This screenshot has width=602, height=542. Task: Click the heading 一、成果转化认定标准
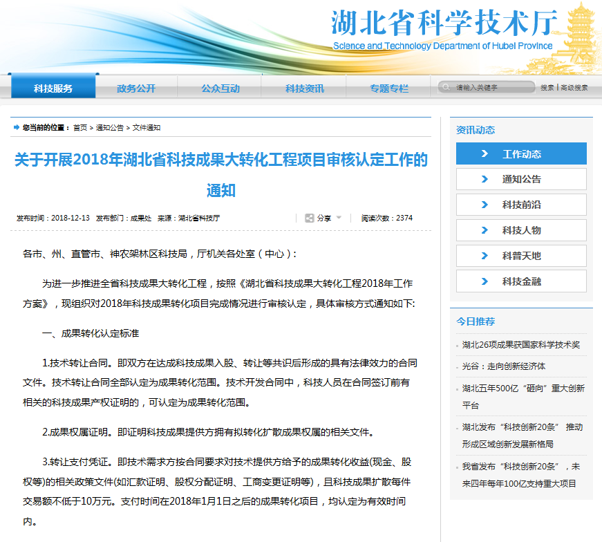tap(91, 333)
